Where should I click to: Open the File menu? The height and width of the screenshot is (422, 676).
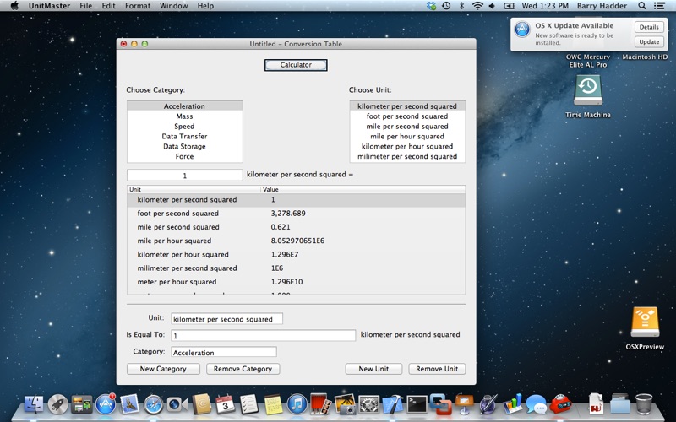point(86,6)
